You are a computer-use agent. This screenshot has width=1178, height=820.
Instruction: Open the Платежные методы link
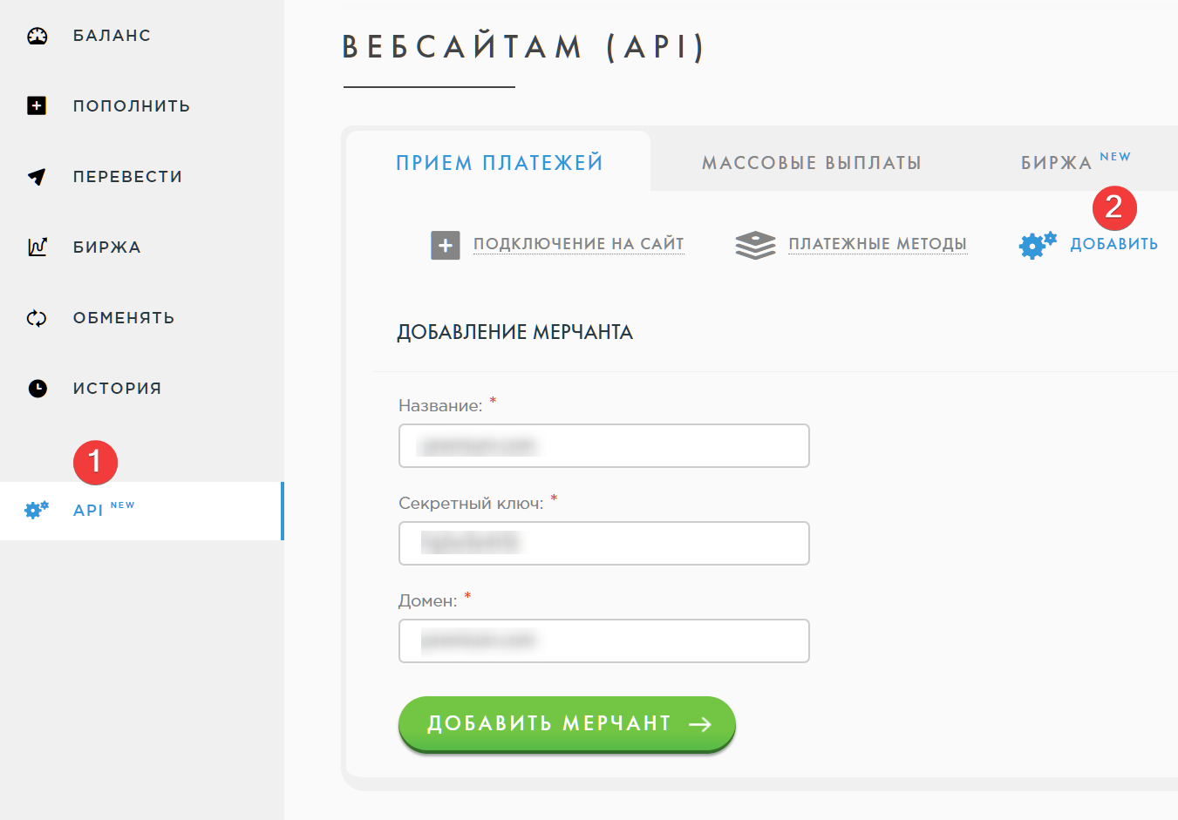click(877, 244)
